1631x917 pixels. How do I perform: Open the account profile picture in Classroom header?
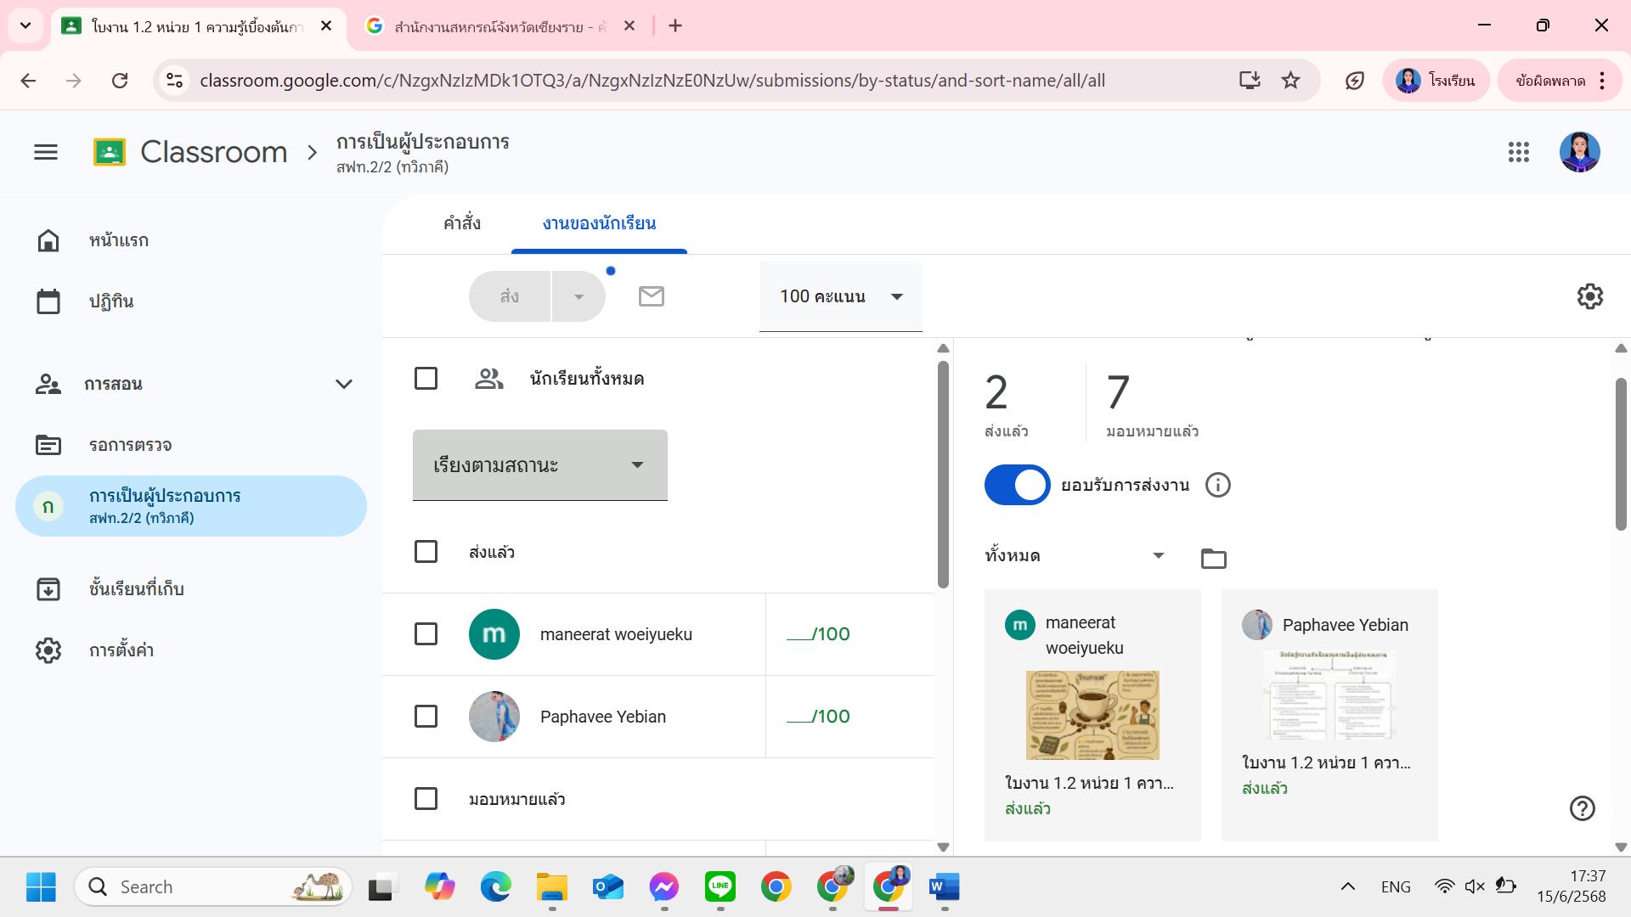1580,152
